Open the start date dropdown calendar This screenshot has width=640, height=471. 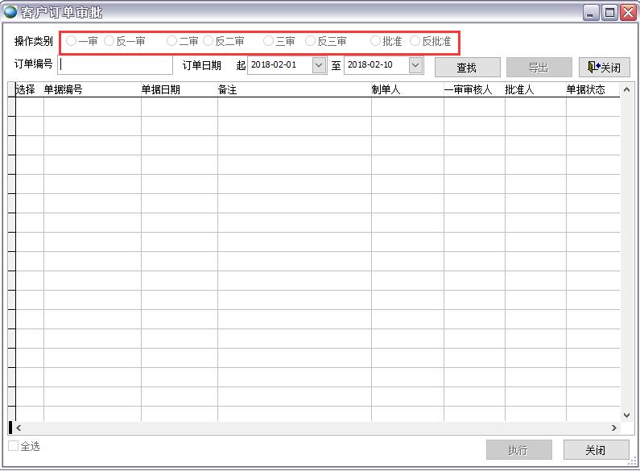pos(319,65)
